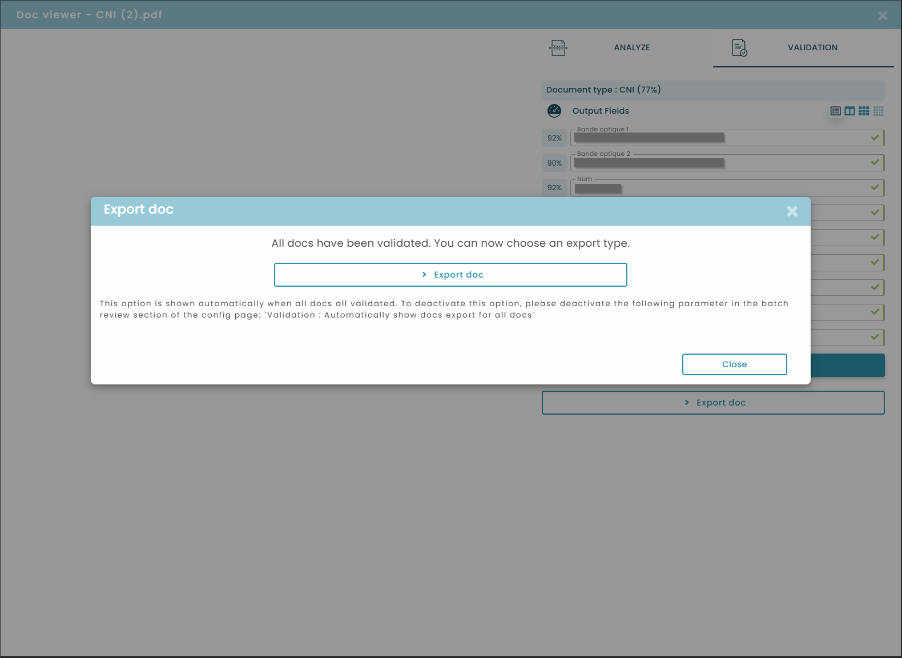
Task: Toggle validation checkmark on Nom field
Action: tap(875, 187)
